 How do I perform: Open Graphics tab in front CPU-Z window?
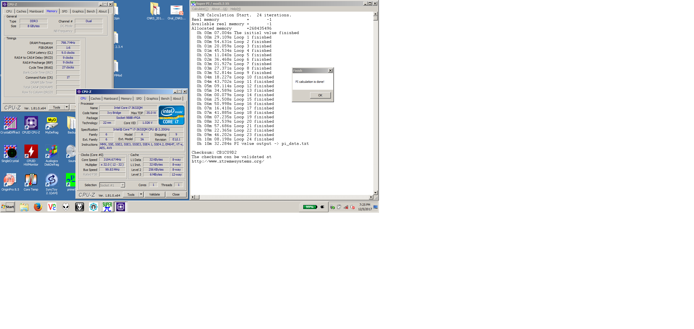coord(152,99)
